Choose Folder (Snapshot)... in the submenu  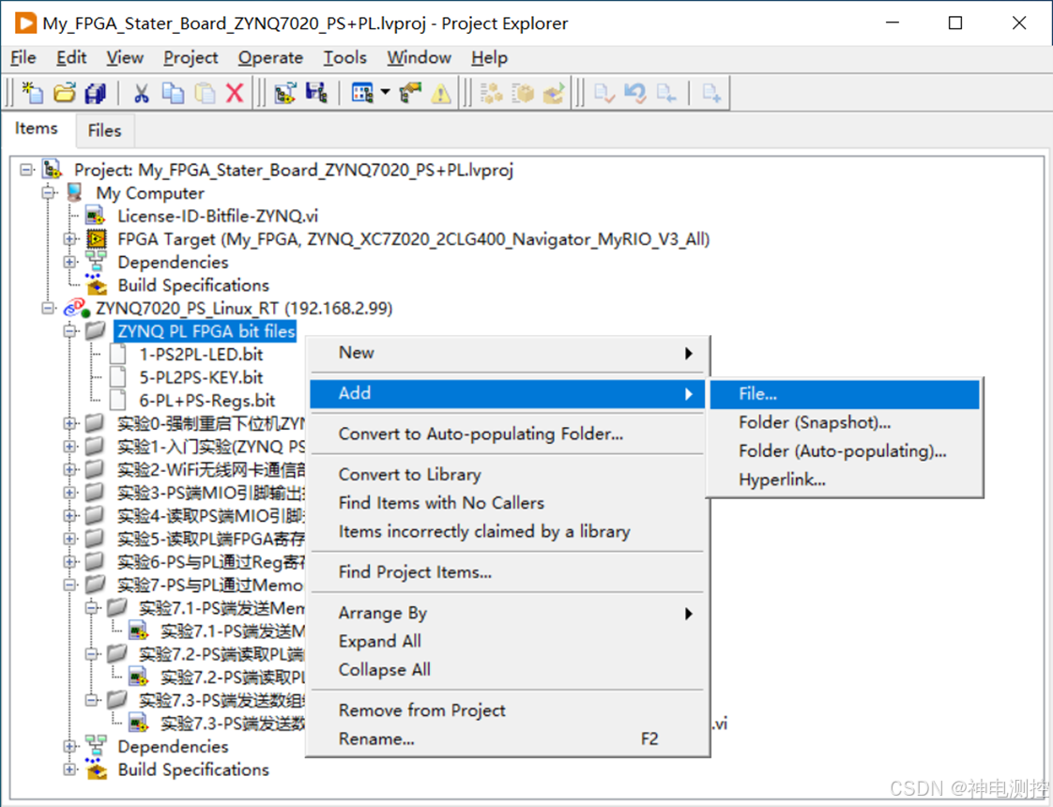tap(845, 422)
